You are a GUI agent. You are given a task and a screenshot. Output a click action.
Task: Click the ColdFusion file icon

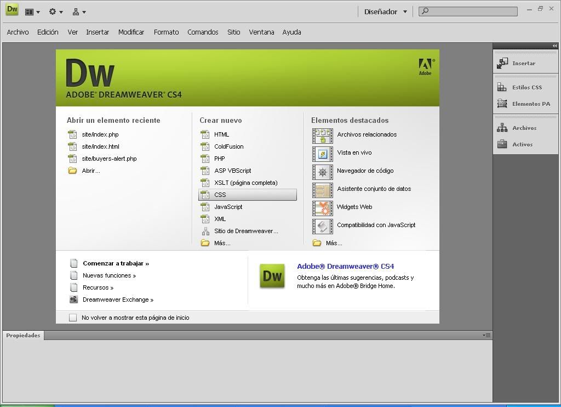tap(205, 146)
